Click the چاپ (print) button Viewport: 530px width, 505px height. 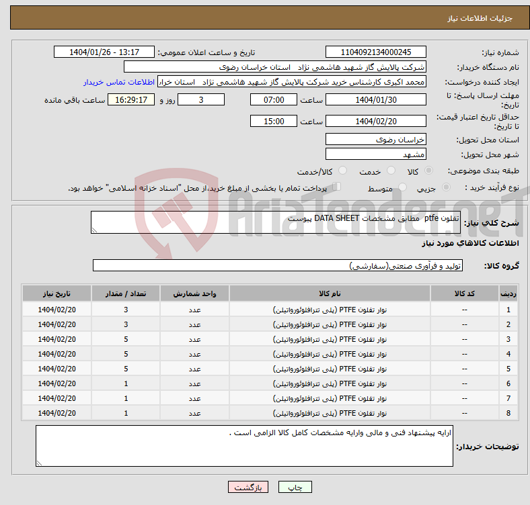click(295, 487)
